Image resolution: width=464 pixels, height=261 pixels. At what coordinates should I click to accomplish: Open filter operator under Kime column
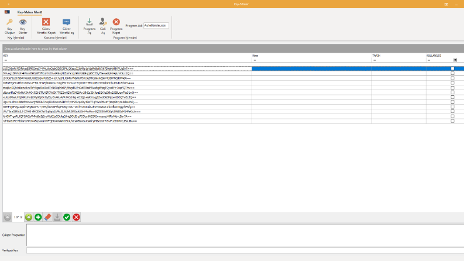(255, 60)
